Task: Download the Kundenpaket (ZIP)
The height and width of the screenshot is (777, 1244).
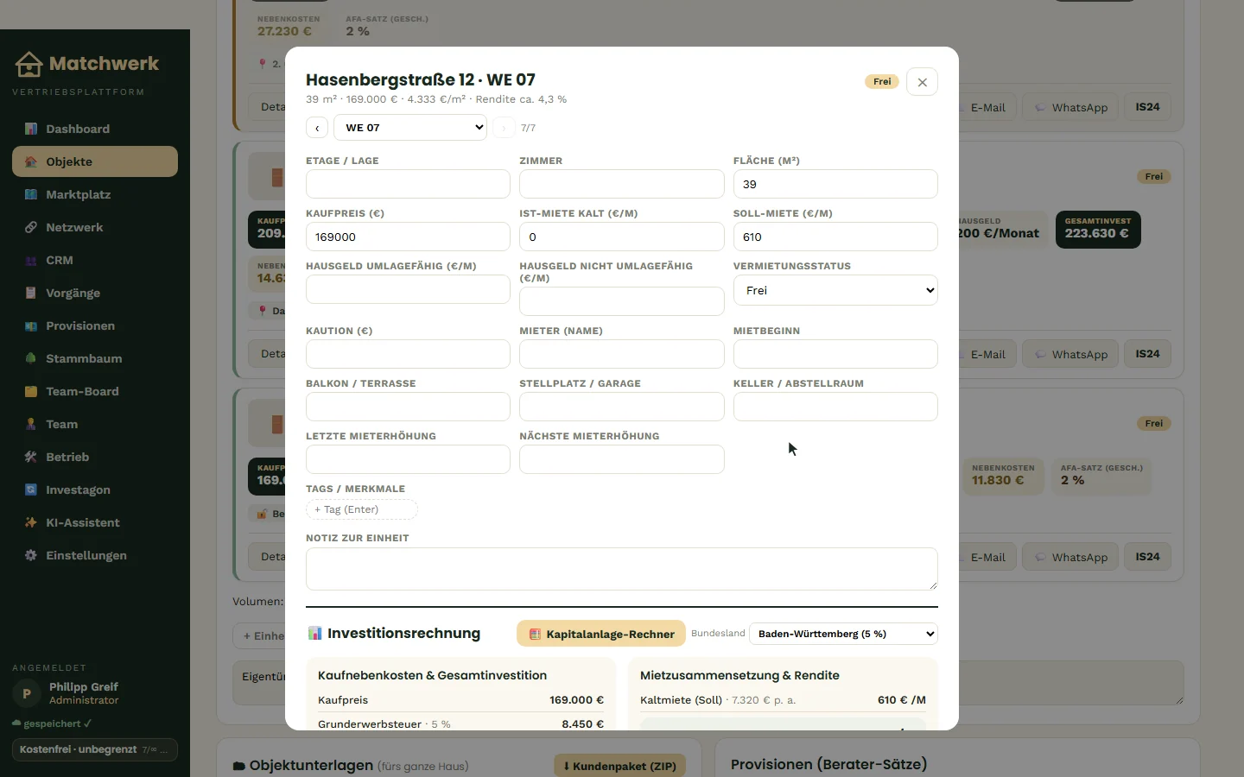Action: (620, 766)
